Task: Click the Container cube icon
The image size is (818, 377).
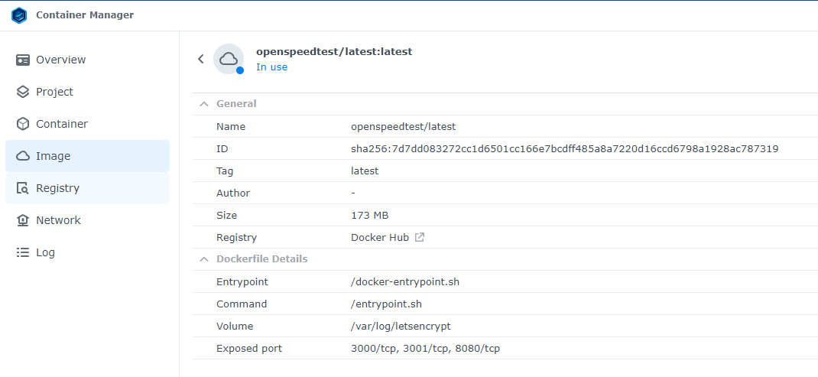Action: pos(23,124)
